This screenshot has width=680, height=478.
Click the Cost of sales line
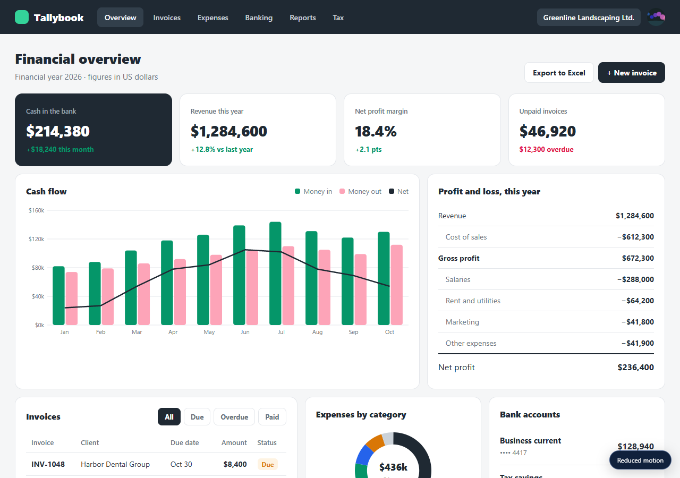(x=546, y=237)
